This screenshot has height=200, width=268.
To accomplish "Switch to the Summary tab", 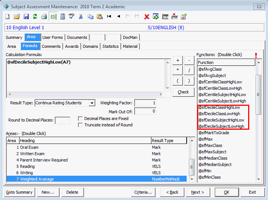I will (14, 37).
